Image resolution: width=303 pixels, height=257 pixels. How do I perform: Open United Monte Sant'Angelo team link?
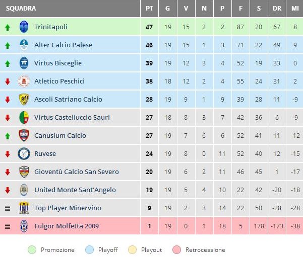[x=75, y=190]
